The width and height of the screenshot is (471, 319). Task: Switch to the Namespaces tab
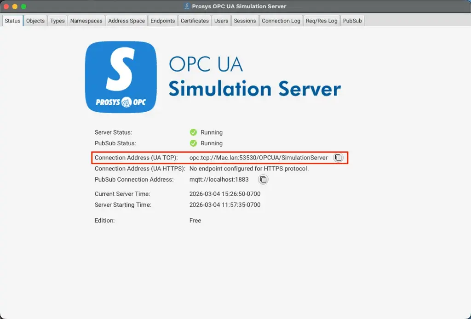click(x=86, y=21)
